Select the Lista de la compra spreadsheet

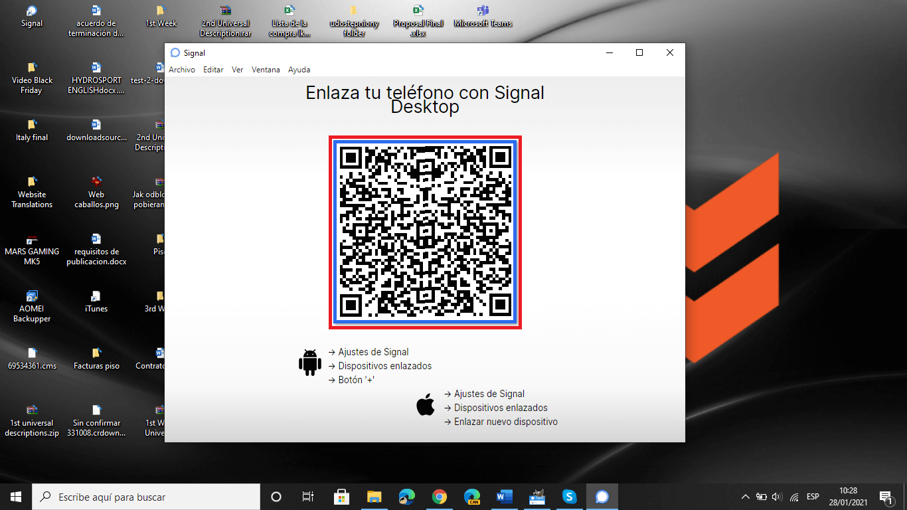coord(289,22)
